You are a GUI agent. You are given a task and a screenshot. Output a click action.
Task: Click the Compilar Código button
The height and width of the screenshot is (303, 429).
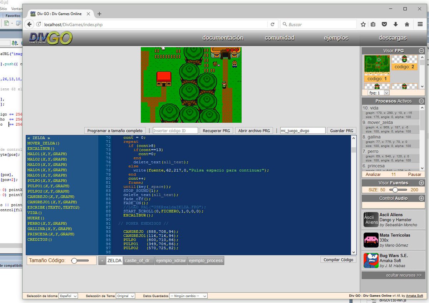pyautogui.click(x=338, y=260)
